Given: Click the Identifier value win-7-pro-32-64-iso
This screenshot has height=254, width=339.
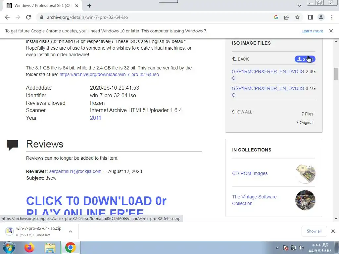Looking at the screenshot, I should point(113,96).
